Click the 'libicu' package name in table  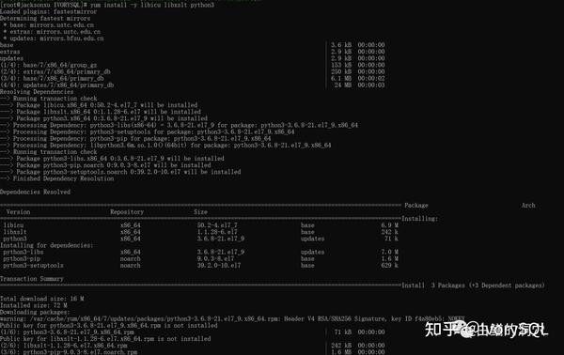14,225
